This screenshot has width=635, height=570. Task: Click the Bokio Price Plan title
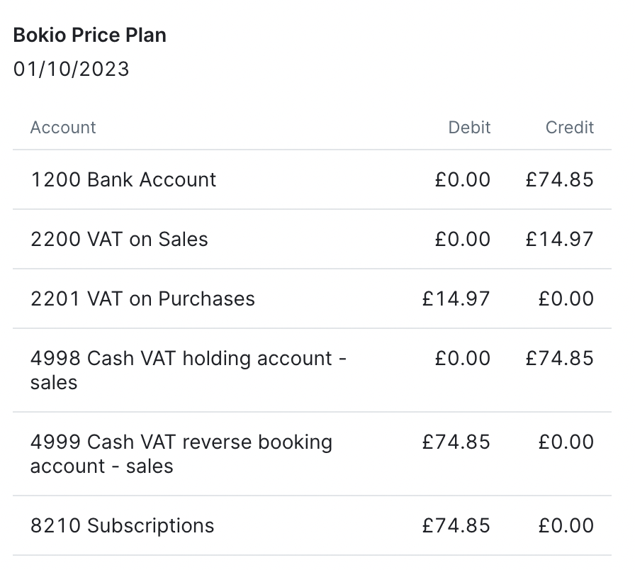(90, 35)
